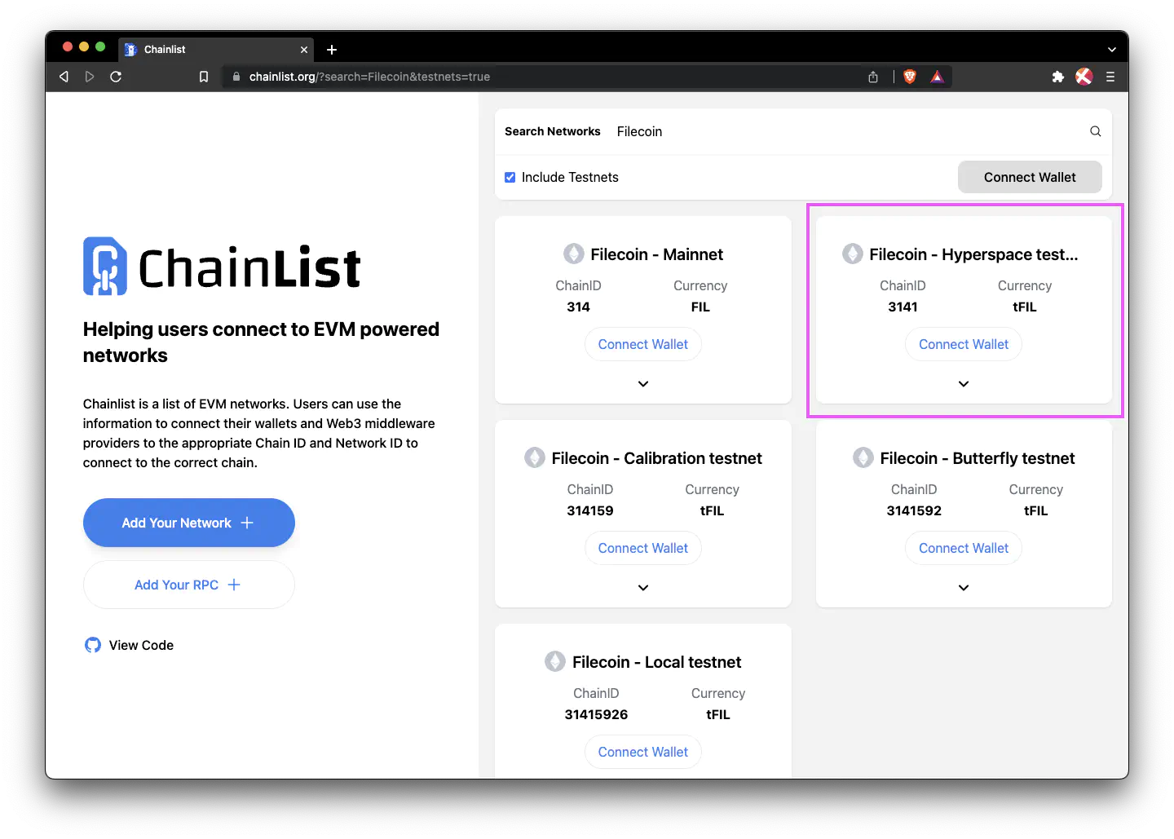Viewport: 1174px width, 839px height.
Task: Expand the Filecoin - Mainnet card chevron
Action: click(643, 384)
